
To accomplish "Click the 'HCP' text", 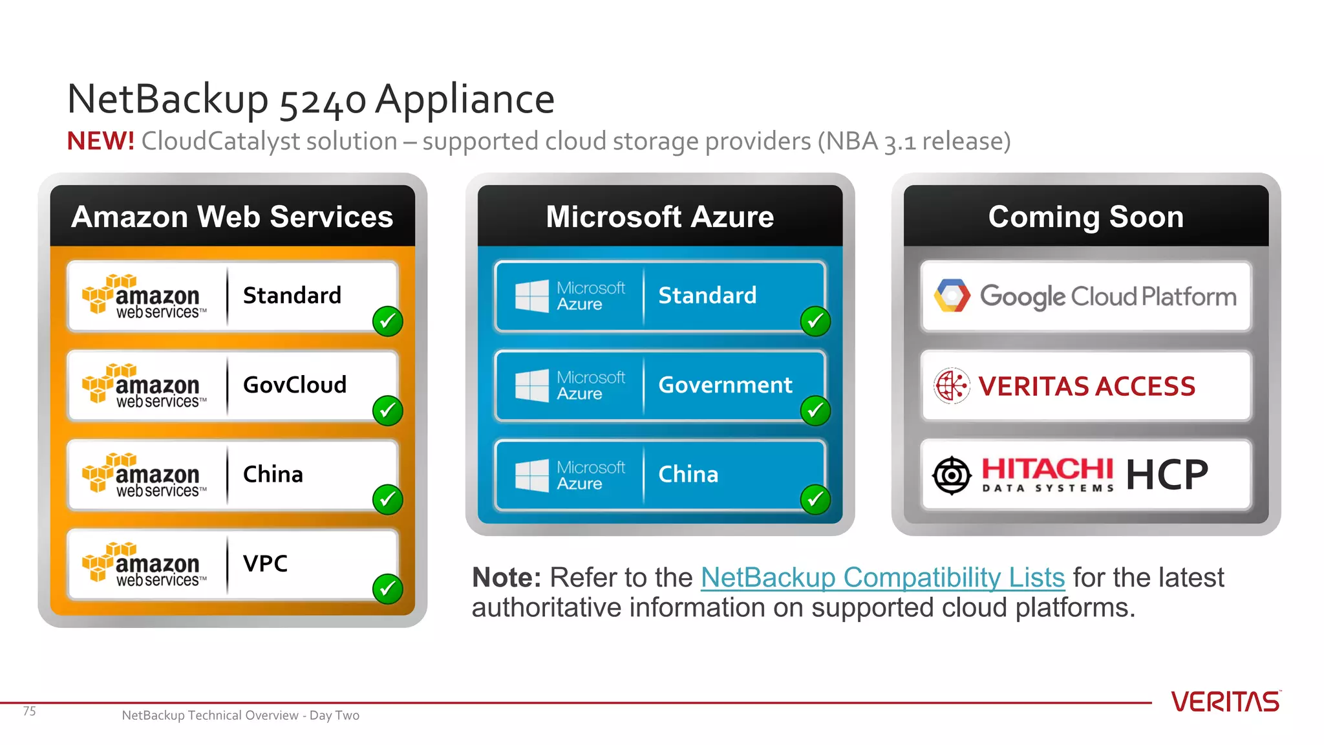I will click(x=1167, y=475).
